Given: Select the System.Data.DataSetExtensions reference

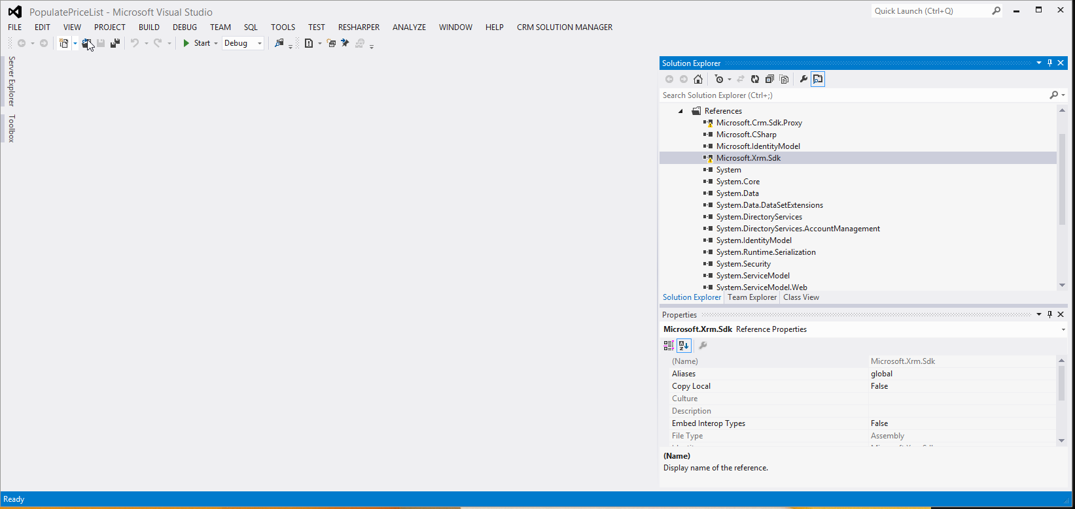Looking at the screenshot, I should point(769,205).
